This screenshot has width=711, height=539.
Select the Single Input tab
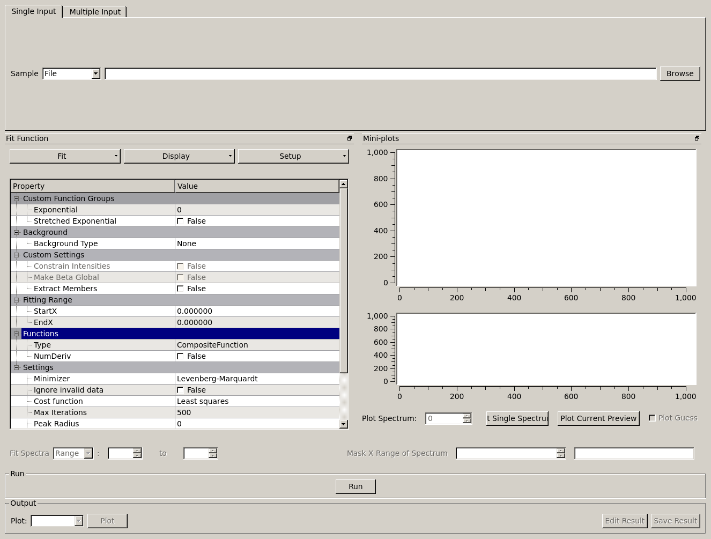(x=34, y=11)
